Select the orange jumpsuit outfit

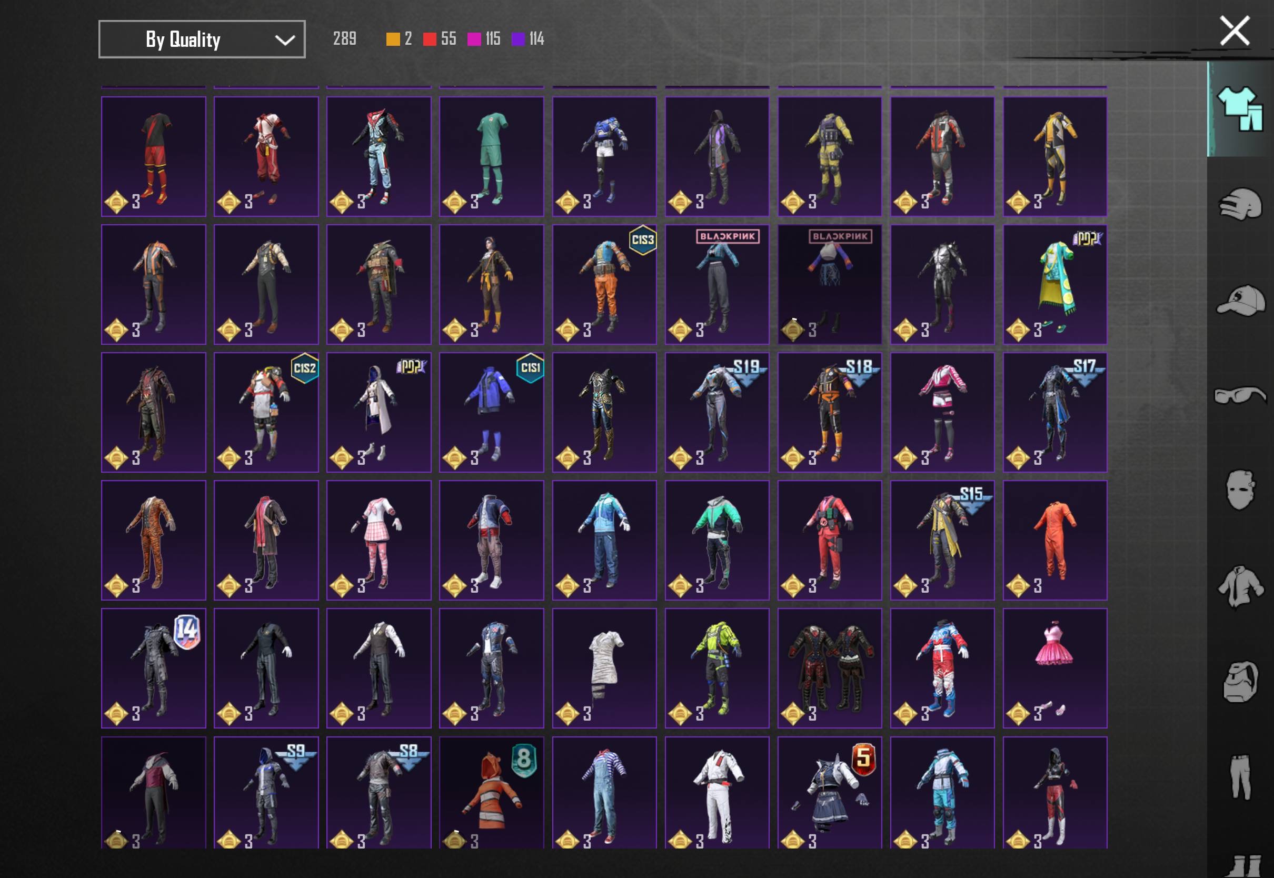(x=1054, y=540)
